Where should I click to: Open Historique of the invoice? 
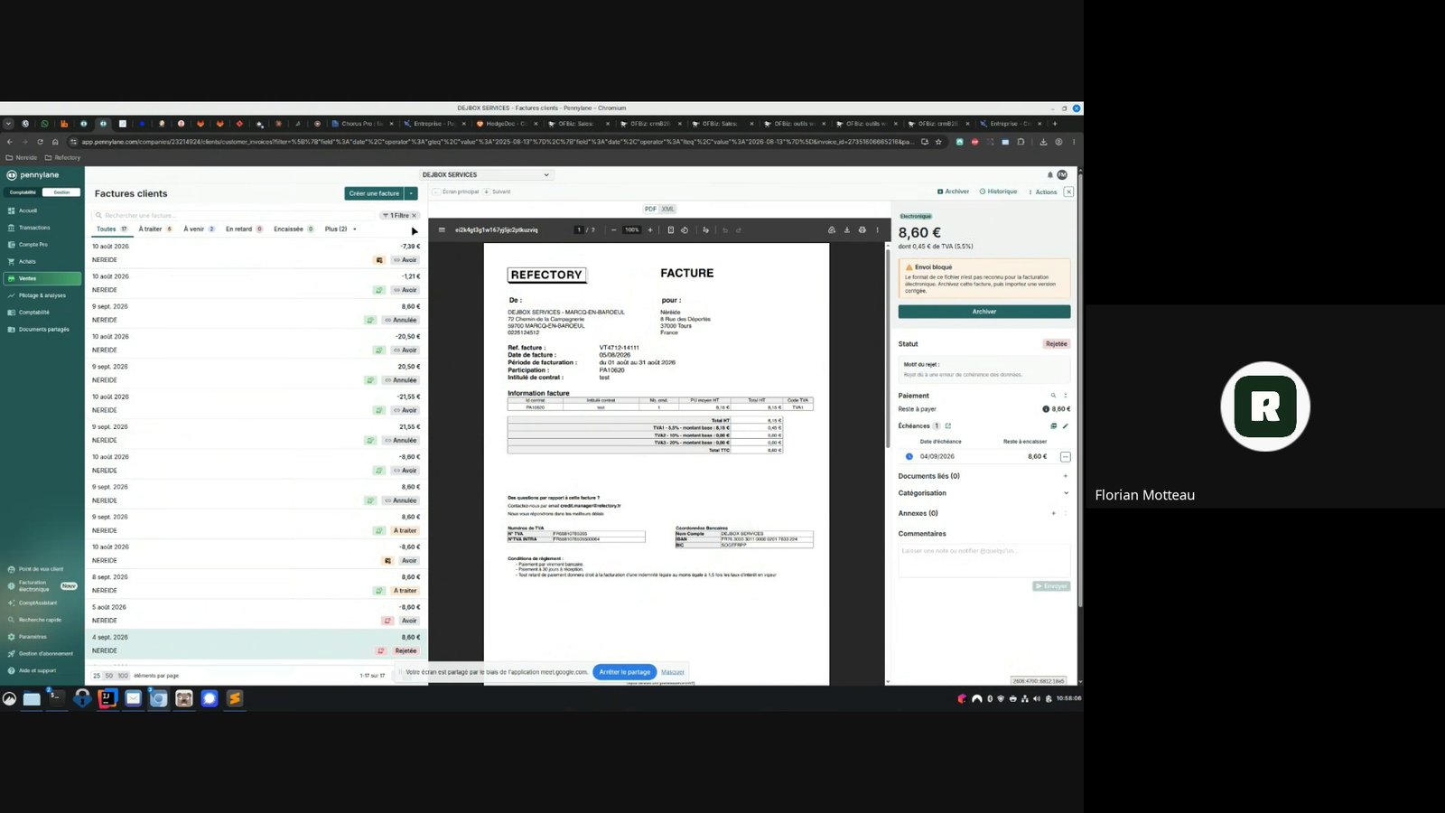[998, 192]
